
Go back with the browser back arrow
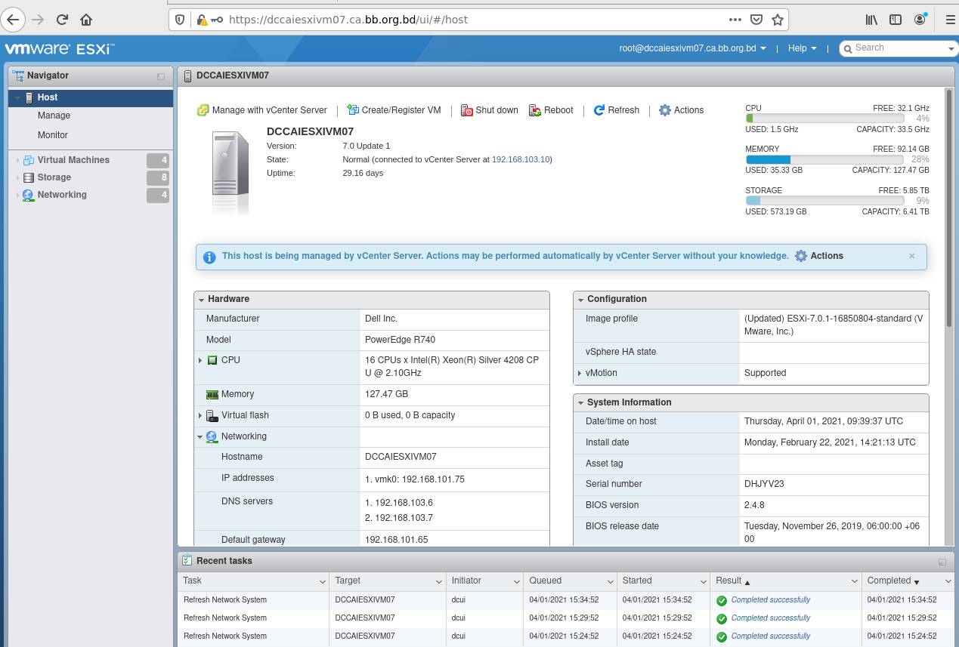pos(13,20)
